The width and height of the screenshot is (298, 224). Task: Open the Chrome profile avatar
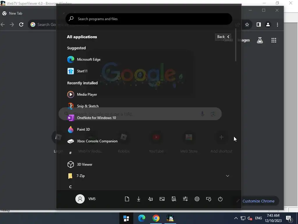tap(268, 24)
